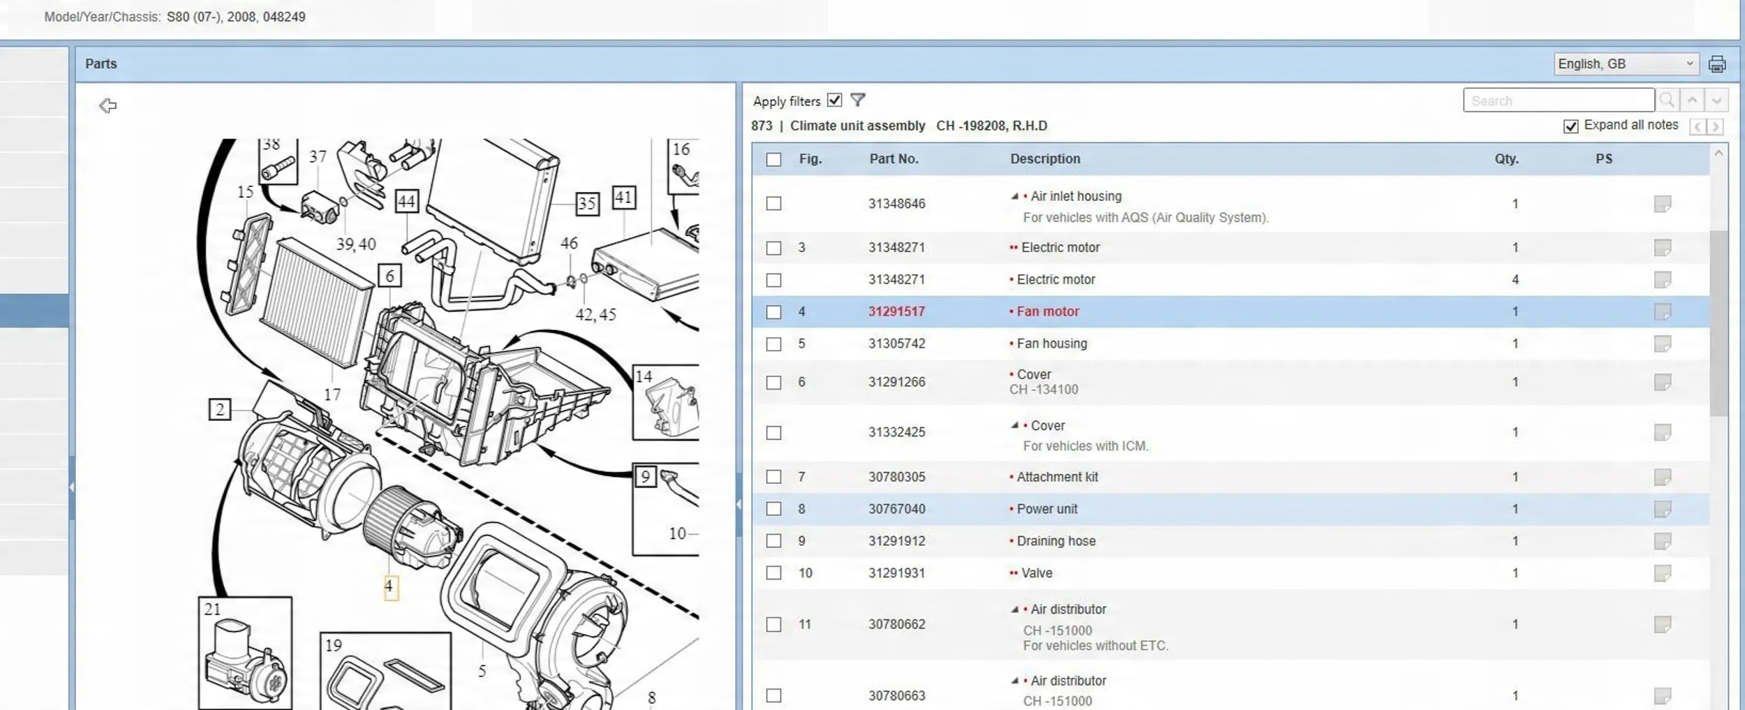Open the filter funnel icon next to Apply filters
1745x710 pixels.
tap(858, 101)
